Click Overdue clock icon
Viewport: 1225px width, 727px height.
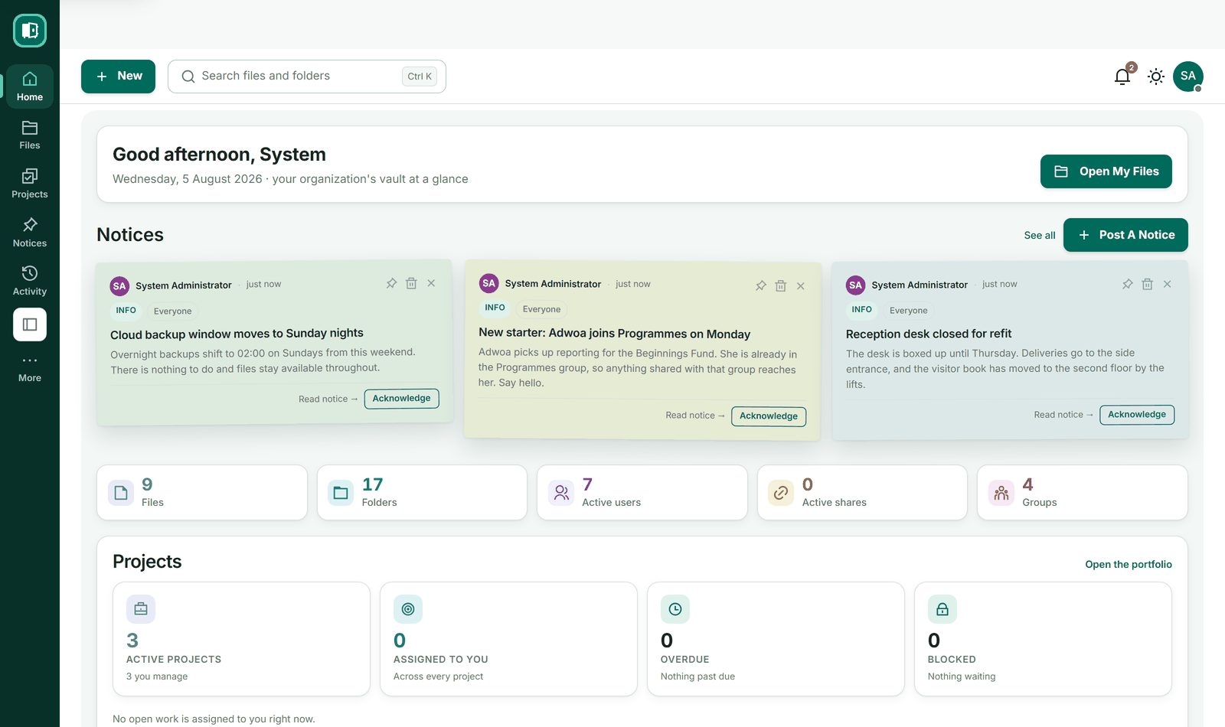point(675,609)
